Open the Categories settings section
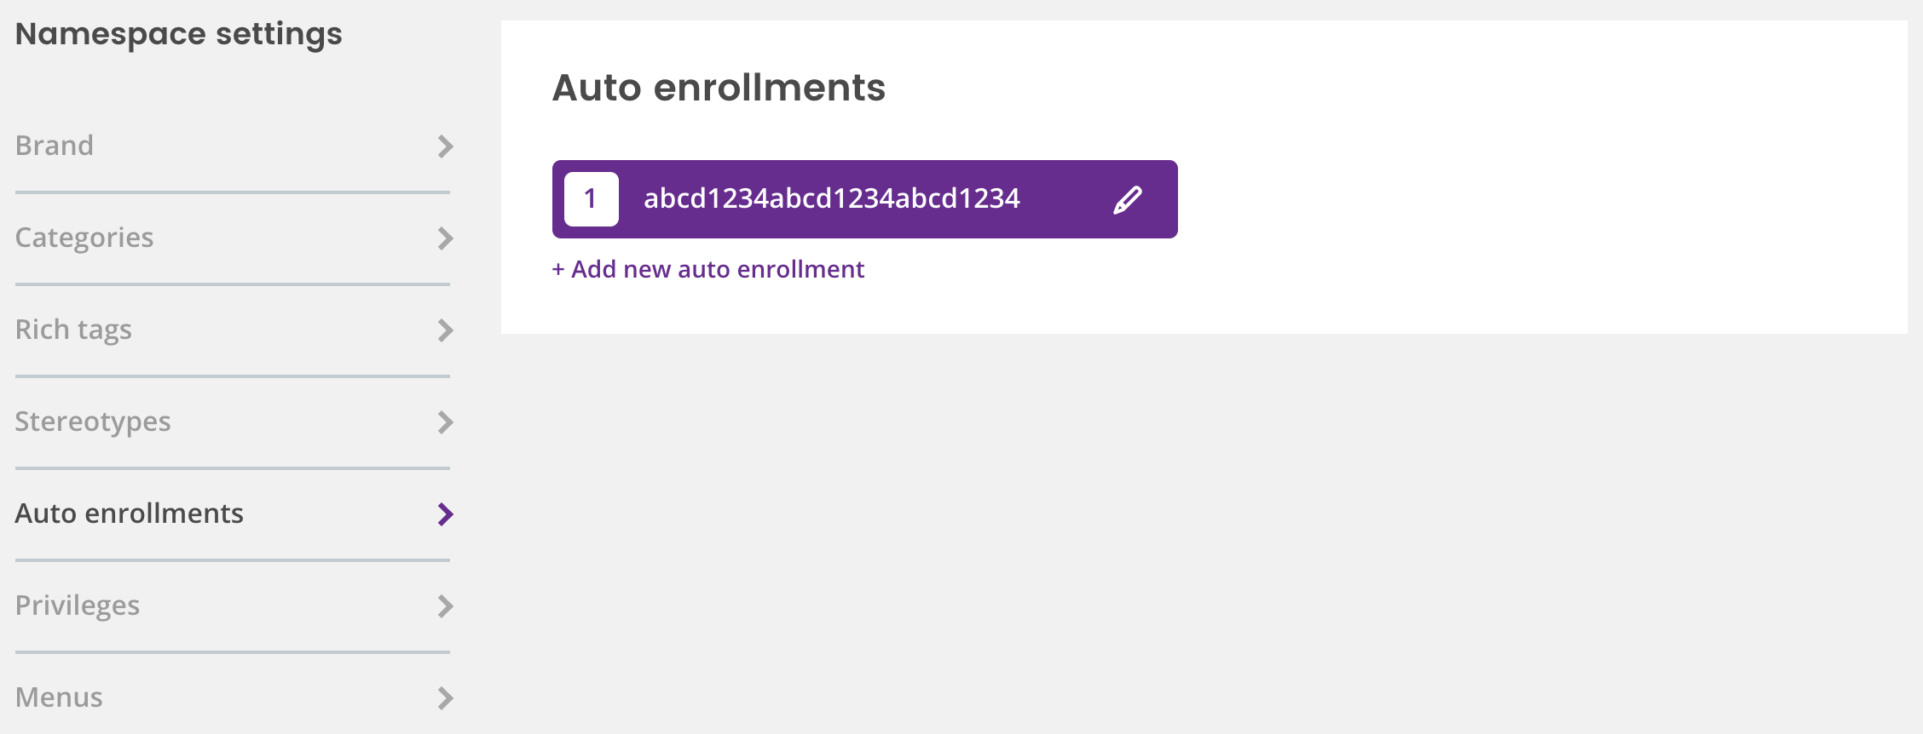 point(233,238)
